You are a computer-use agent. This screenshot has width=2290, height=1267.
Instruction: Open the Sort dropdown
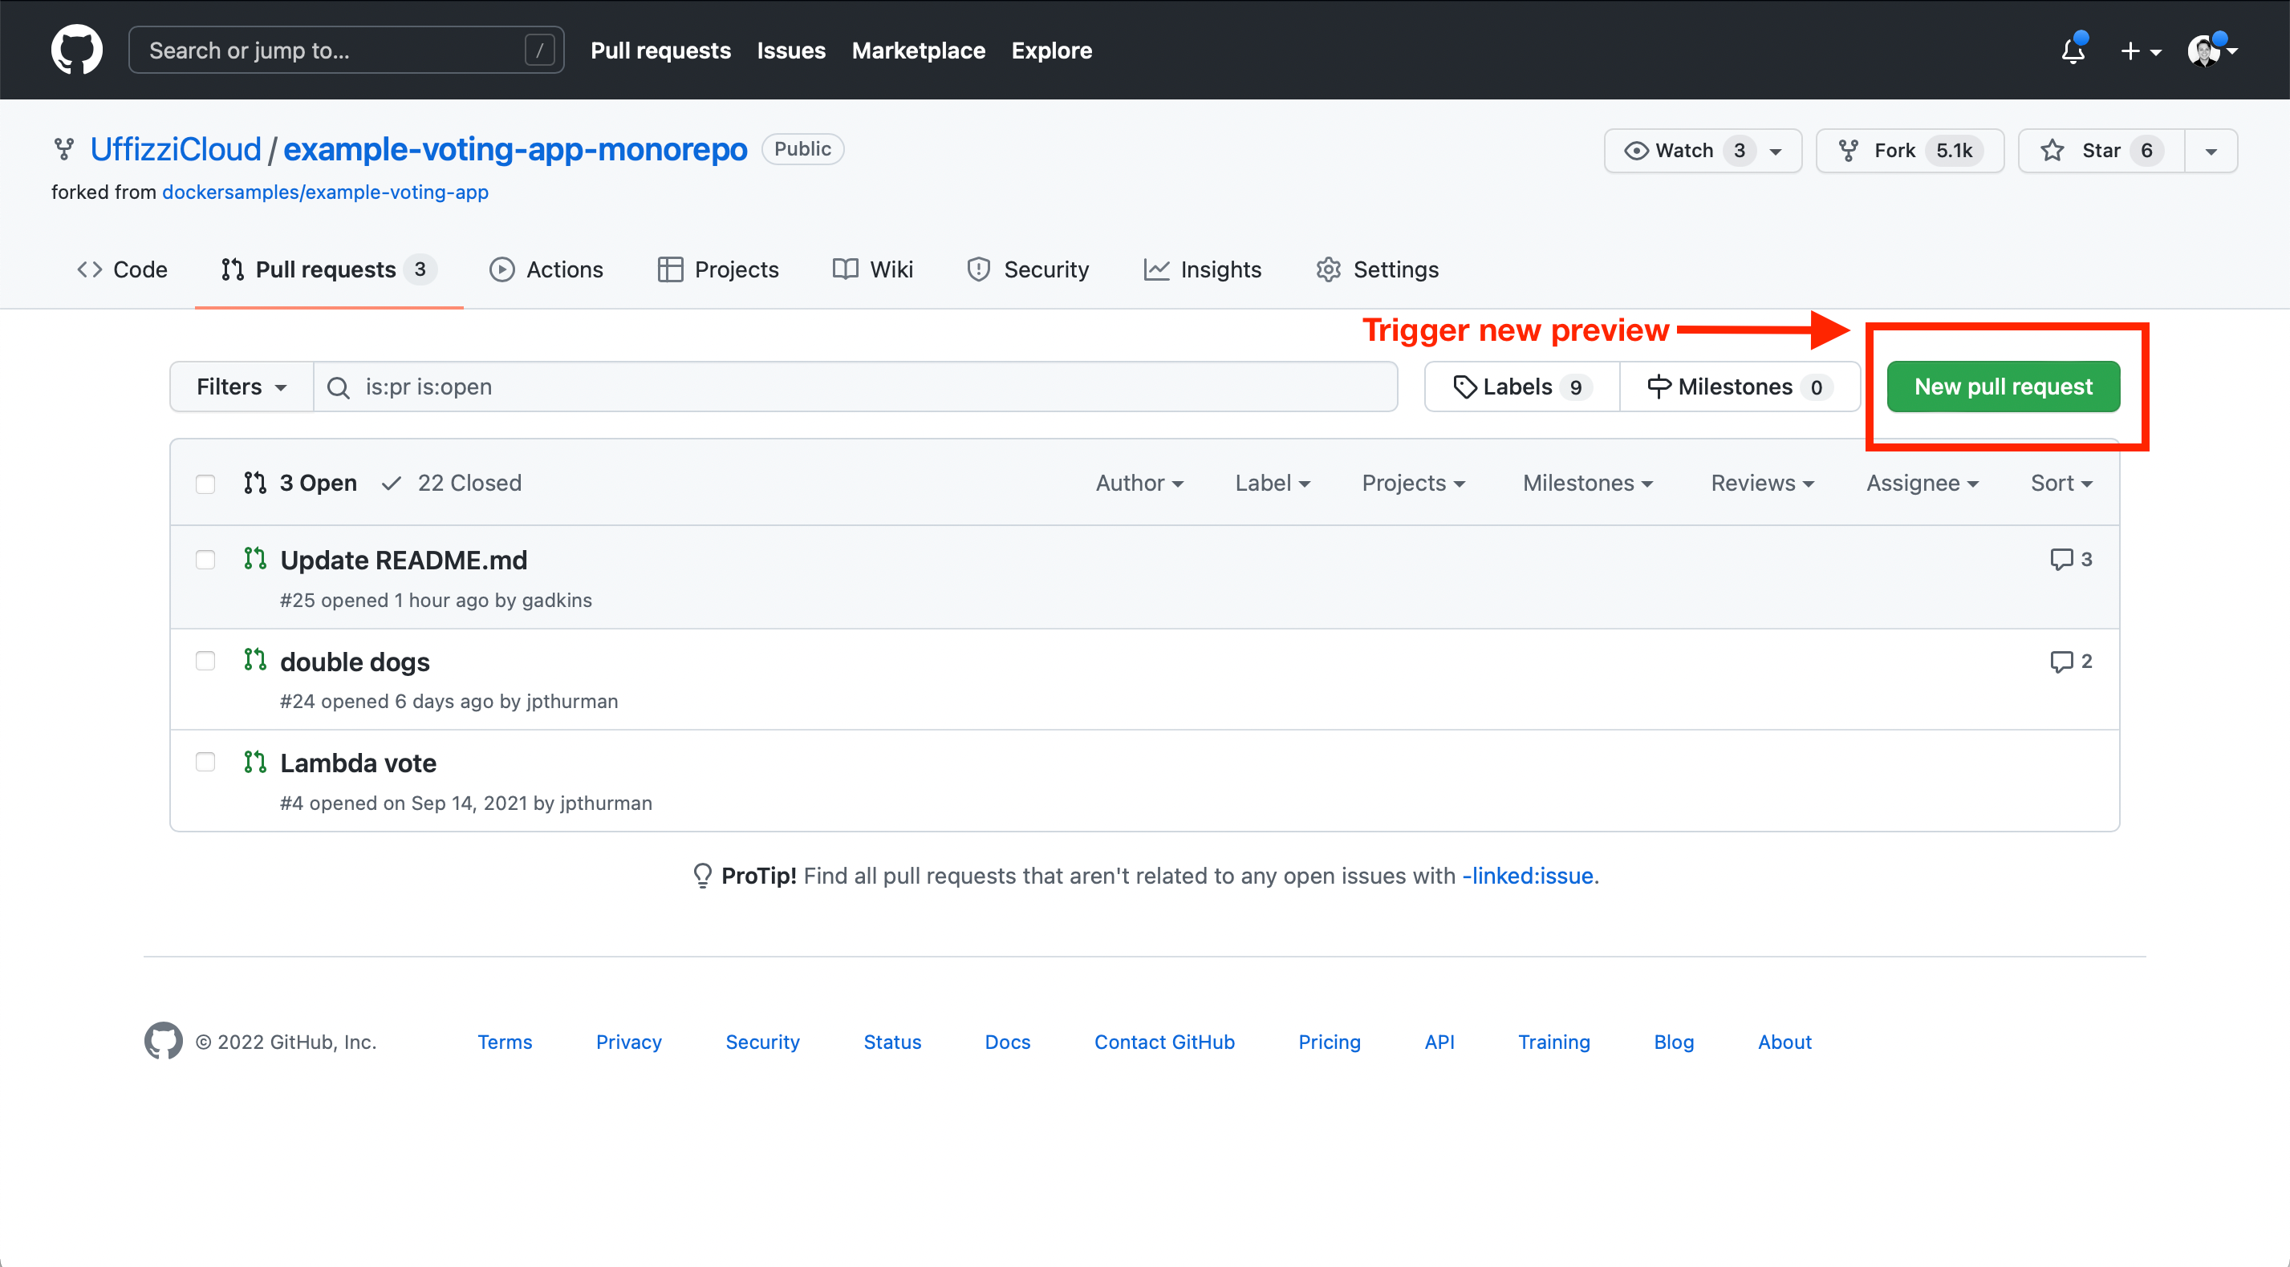tap(2061, 484)
